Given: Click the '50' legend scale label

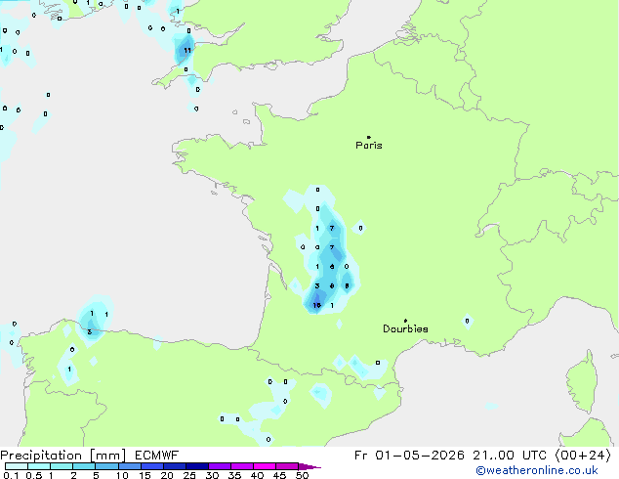Looking at the screenshot, I should click(302, 475).
